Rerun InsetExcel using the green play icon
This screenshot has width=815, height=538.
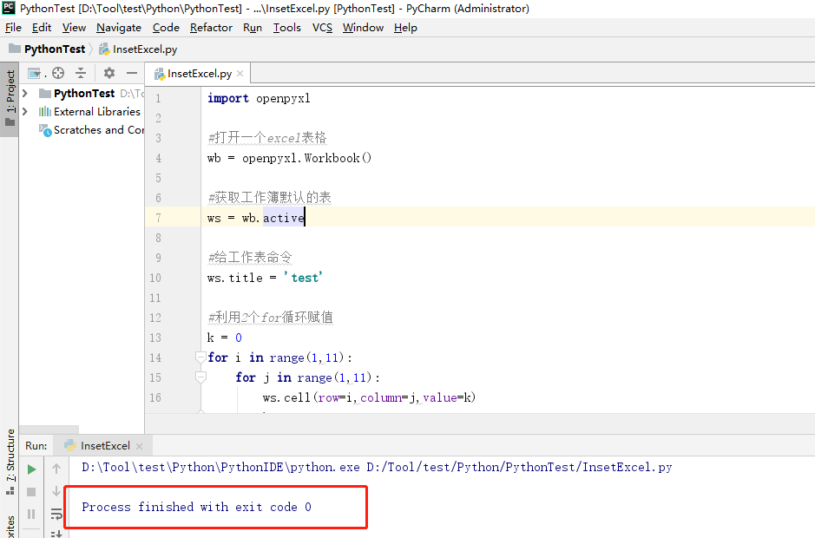(31, 470)
